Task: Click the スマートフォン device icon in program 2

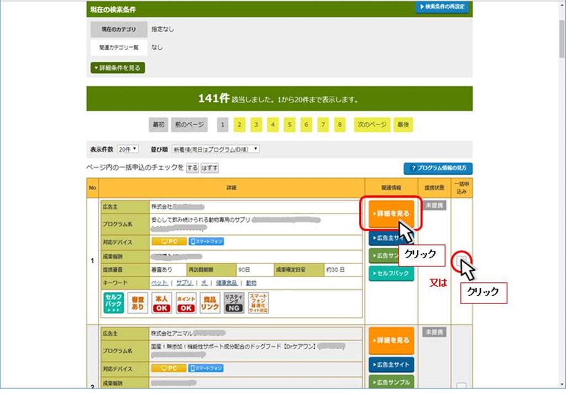Action: pos(206,368)
